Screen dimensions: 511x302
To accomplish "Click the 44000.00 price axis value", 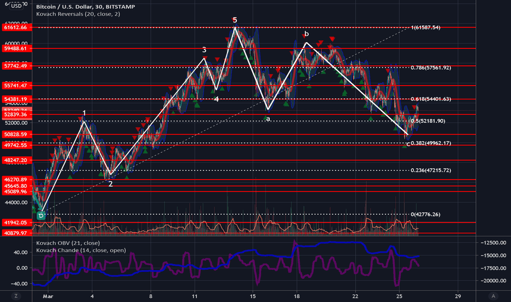I will point(16,203).
